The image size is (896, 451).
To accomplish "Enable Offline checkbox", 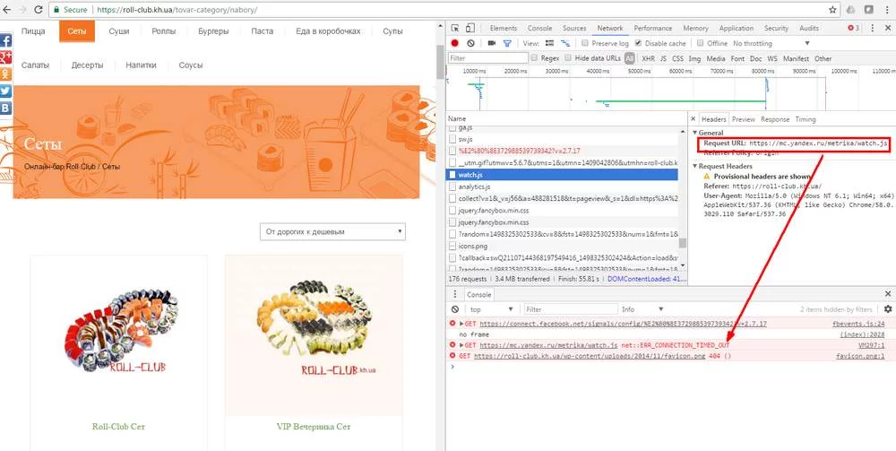I will point(700,43).
